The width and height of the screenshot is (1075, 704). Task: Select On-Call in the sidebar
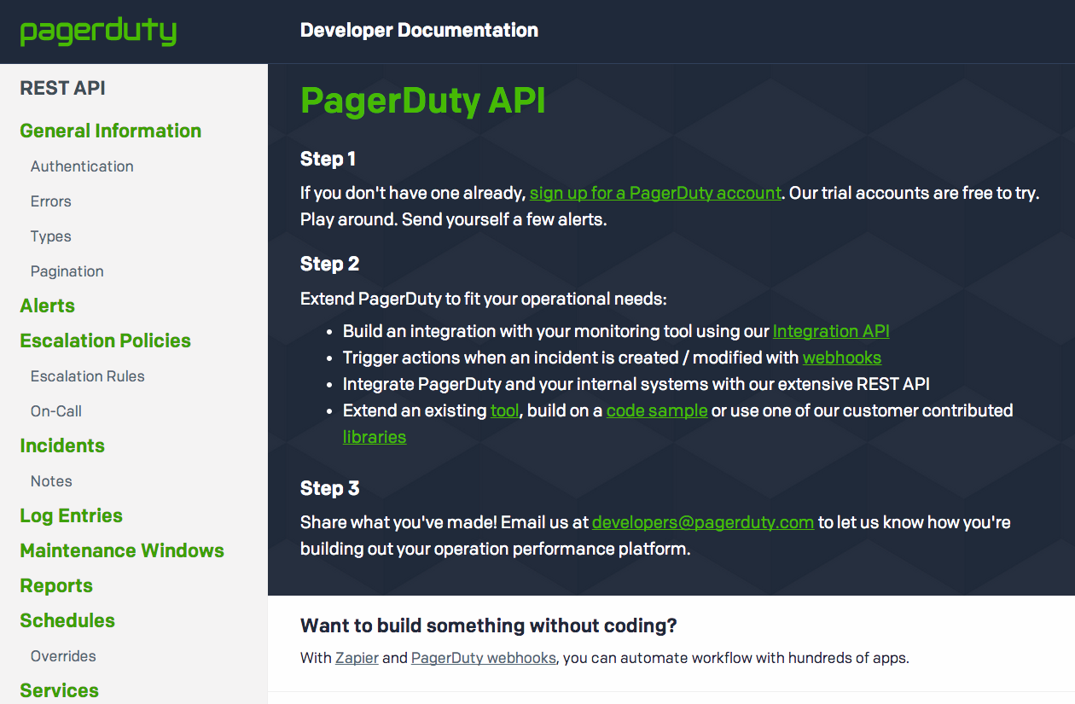[56, 411]
